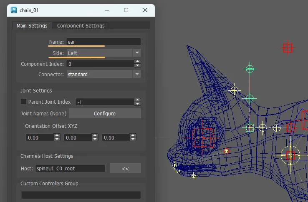This screenshot has height=202, width=308.
Task: Select the red cube guide on the eye
Action: 203,137
